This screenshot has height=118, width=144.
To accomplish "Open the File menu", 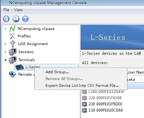I will 6,10.
